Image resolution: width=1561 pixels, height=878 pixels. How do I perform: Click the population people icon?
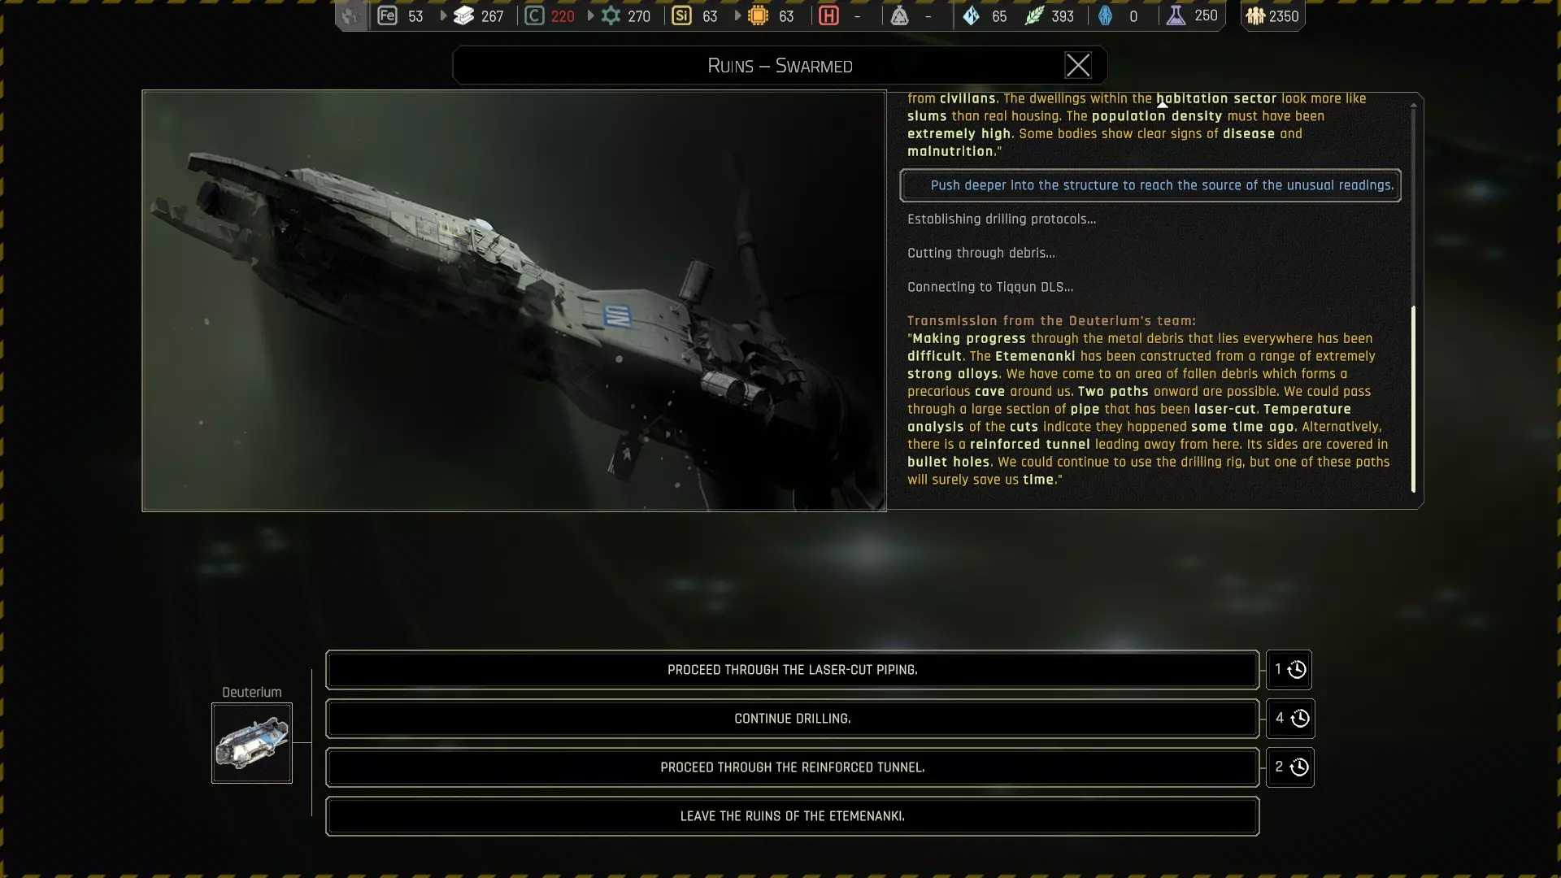coord(1255,15)
